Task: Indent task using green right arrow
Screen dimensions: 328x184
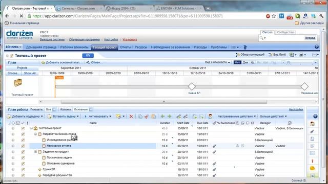Action: pos(170,117)
